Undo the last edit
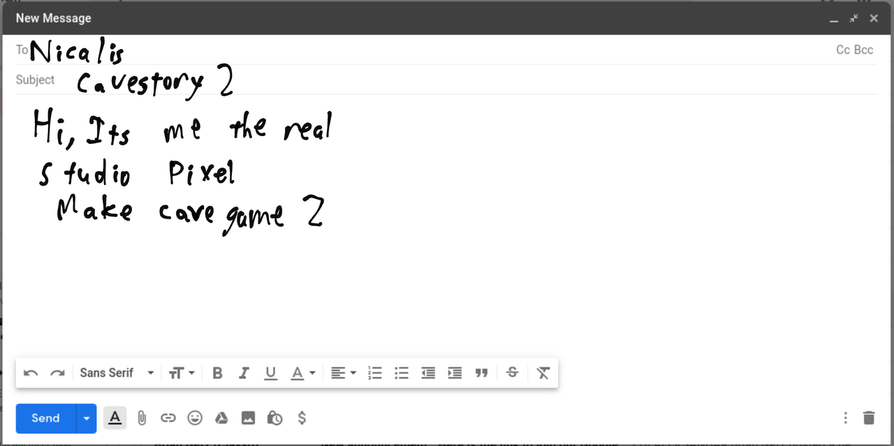 click(x=31, y=373)
